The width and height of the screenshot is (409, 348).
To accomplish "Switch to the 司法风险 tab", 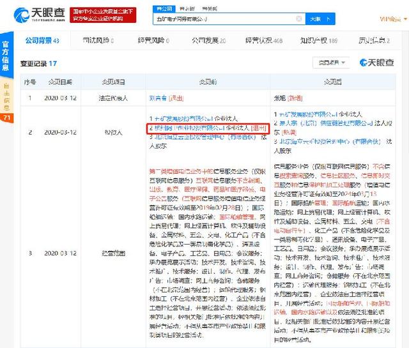I will coord(98,40).
